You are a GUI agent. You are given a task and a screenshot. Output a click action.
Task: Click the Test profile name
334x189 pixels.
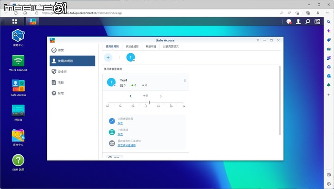point(123,80)
